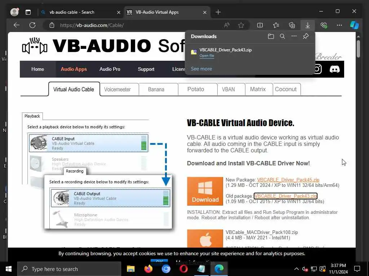Toggle split screen icon
This screenshot has width=369, height=276.
pos(260,25)
